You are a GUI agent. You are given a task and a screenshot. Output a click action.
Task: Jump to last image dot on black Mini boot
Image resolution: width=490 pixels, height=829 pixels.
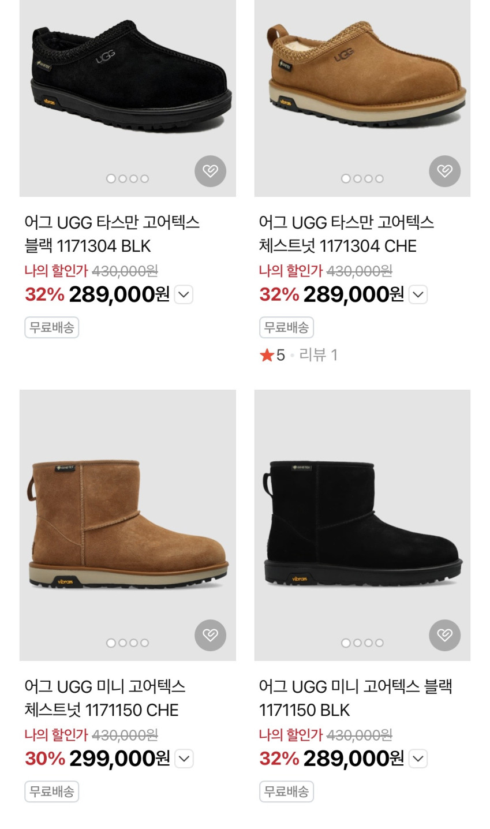click(379, 643)
